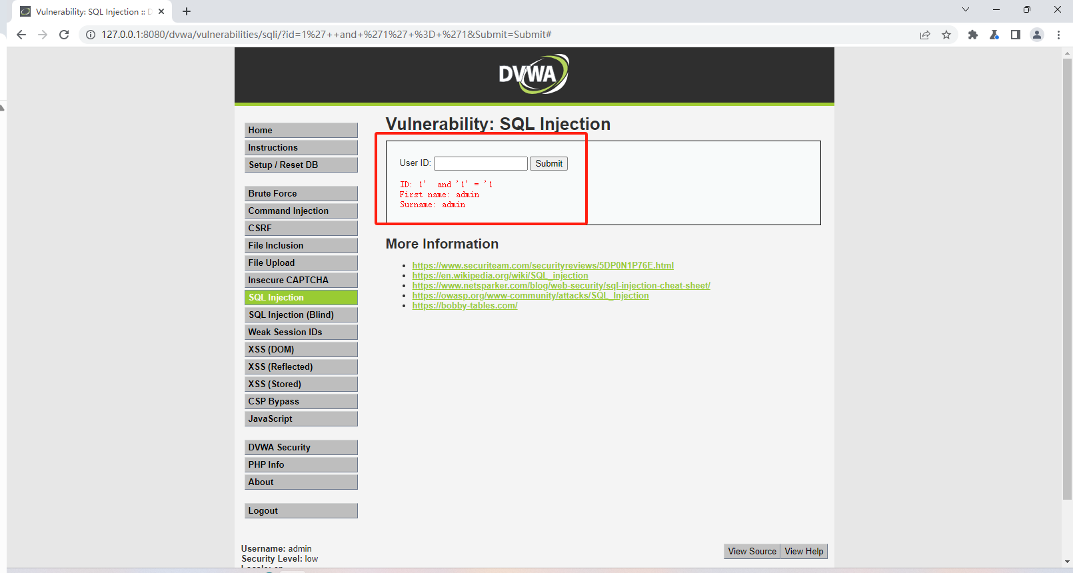Click the "Username: admin" status text
The image size is (1073, 573).
click(277, 549)
